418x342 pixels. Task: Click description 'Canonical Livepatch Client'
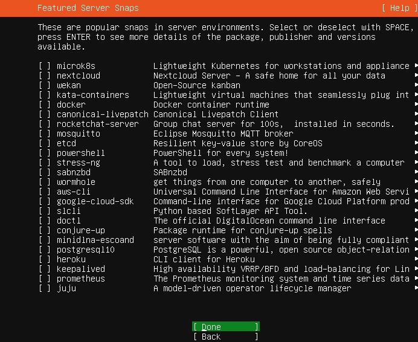click(216, 114)
